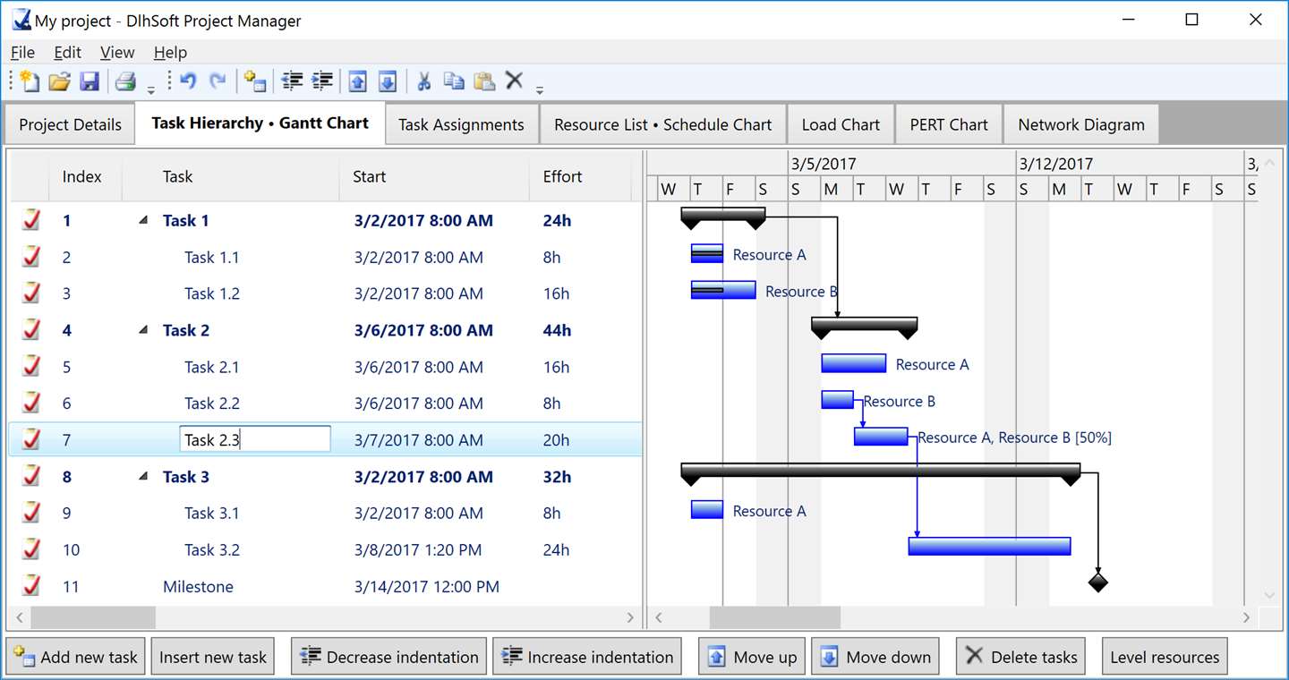The image size is (1289, 680).
Task: Click the Print toolbar icon
Action: coord(125,81)
